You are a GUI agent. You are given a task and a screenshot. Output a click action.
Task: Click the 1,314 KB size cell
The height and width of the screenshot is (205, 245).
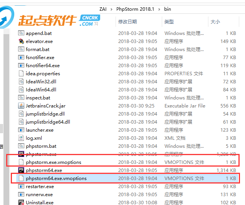[226, 170]
